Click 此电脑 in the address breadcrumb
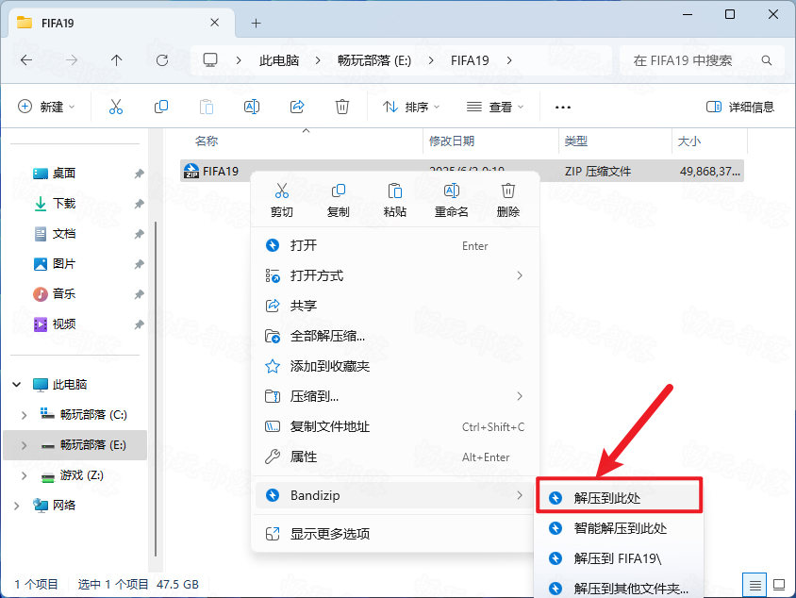Screen dimensions: 796x598 point(279,60)
